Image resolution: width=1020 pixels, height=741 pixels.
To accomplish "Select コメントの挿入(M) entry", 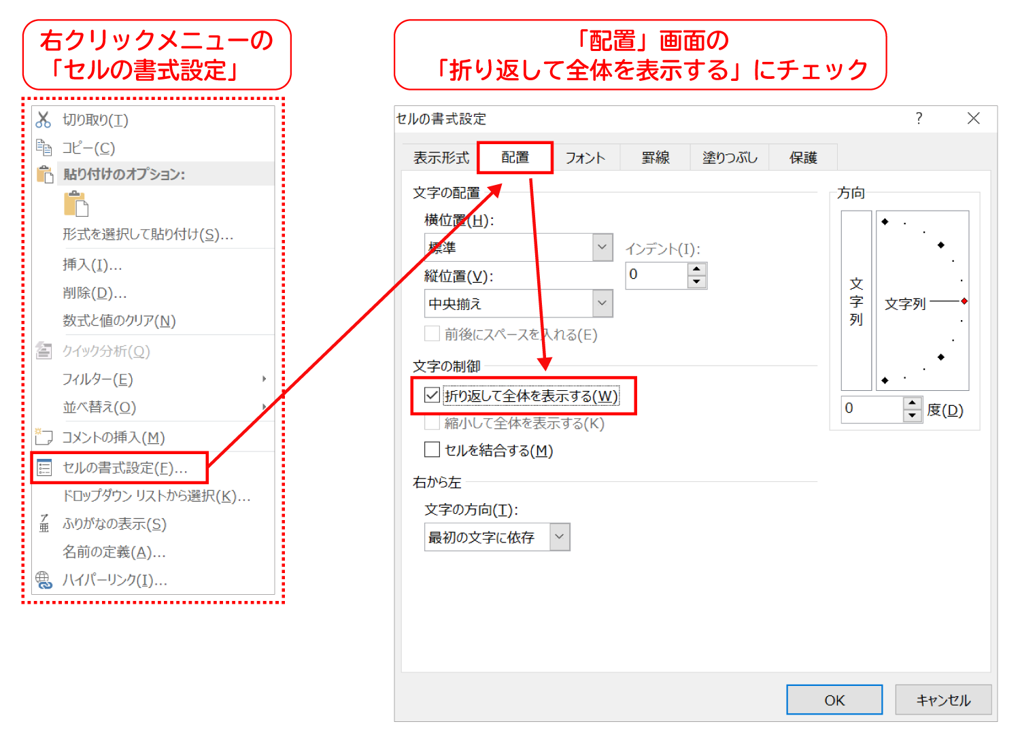I will click(114, 437).
